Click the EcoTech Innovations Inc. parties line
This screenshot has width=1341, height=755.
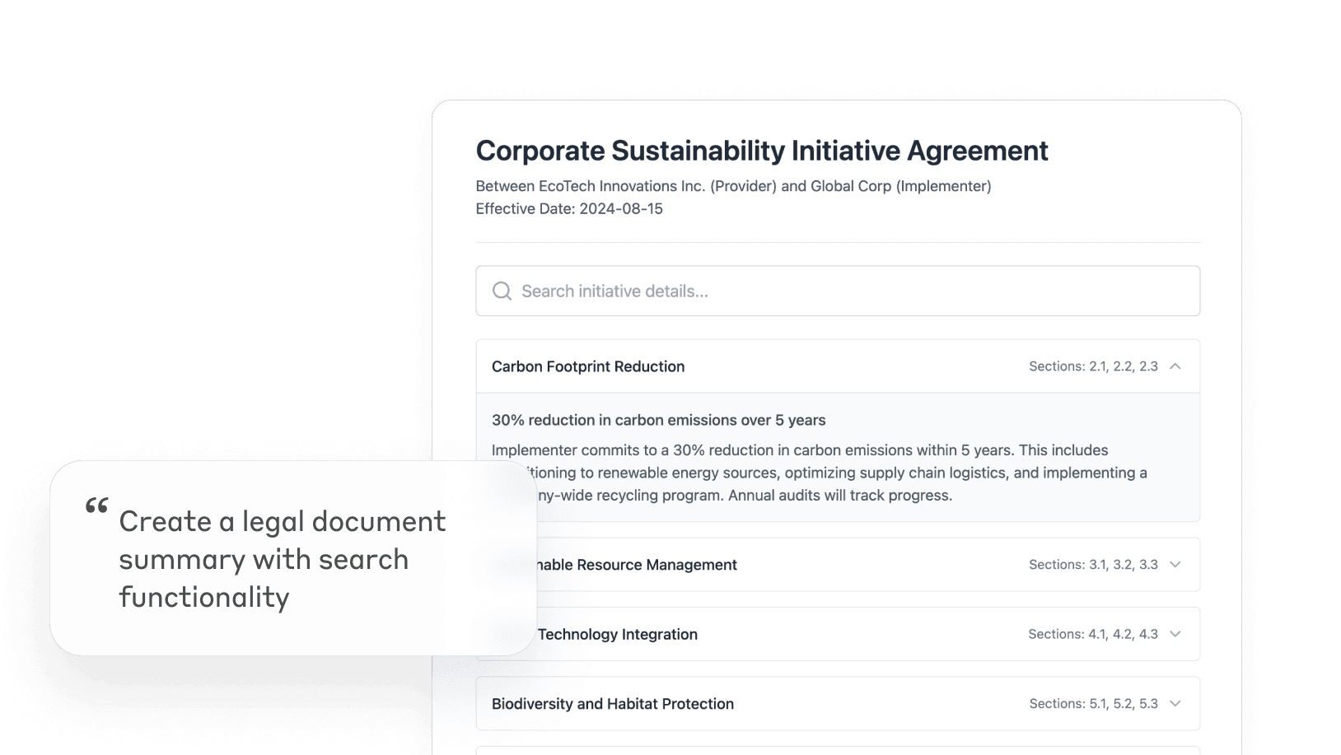(733, 186)
